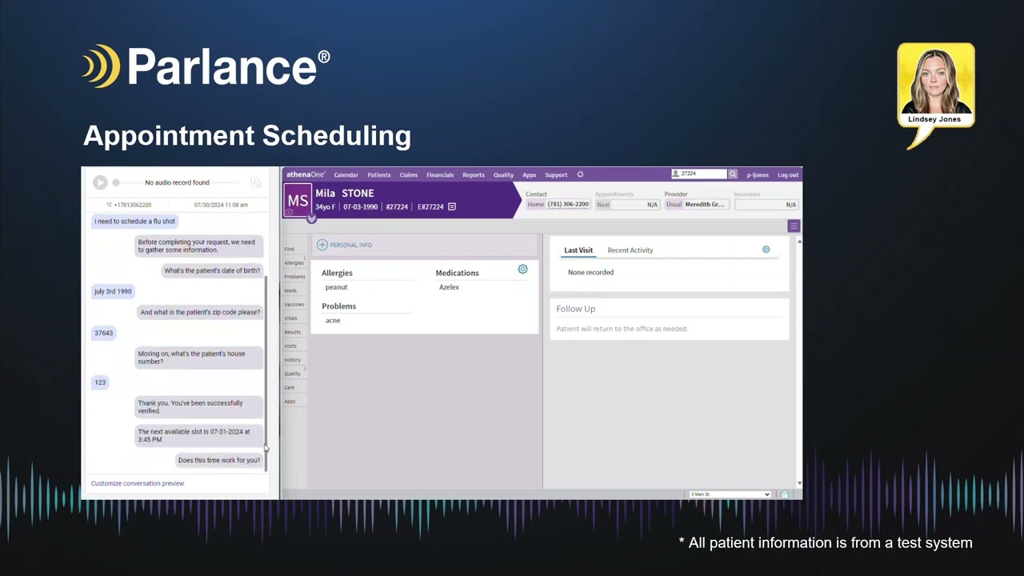The image size is (1024, 576).
Task: Click gear icon in Allergies/Medications card
Action: pyautogui.click(x=522, y=270)
